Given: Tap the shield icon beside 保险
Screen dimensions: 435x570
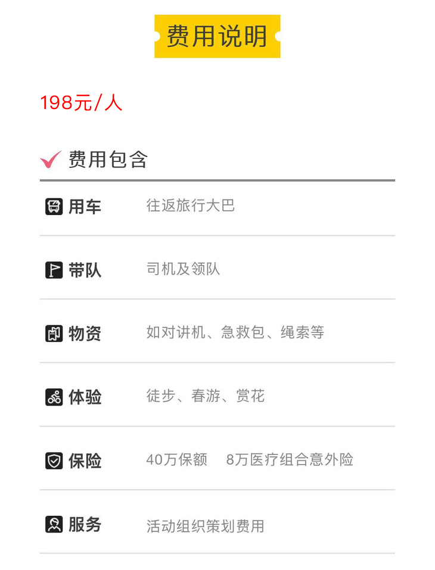Looking at the screenshot, I should 54,460.
